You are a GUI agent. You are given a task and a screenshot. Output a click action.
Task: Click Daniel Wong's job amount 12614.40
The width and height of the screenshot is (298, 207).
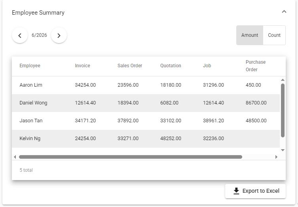[213, 103]
